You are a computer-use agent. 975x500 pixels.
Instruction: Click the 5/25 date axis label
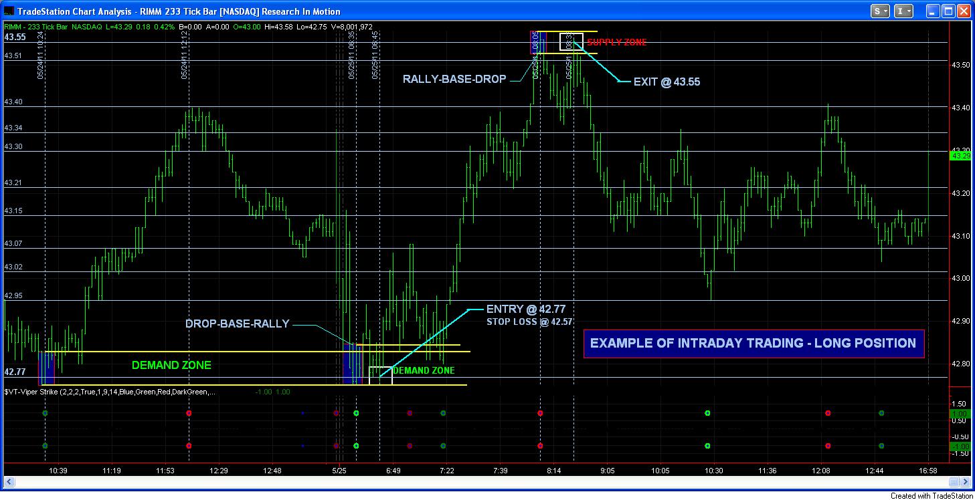pos(340,471)
